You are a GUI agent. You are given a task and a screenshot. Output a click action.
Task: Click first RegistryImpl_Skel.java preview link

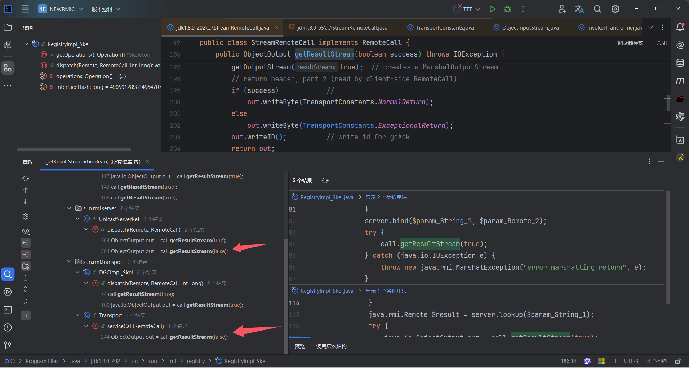327,197
